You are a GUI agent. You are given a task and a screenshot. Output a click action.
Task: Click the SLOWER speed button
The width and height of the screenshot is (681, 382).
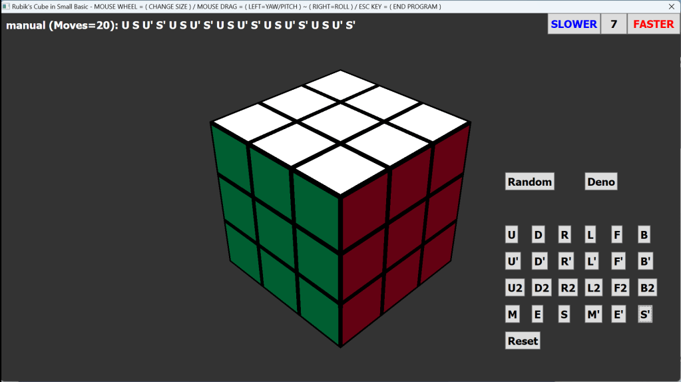coord(573,24)
